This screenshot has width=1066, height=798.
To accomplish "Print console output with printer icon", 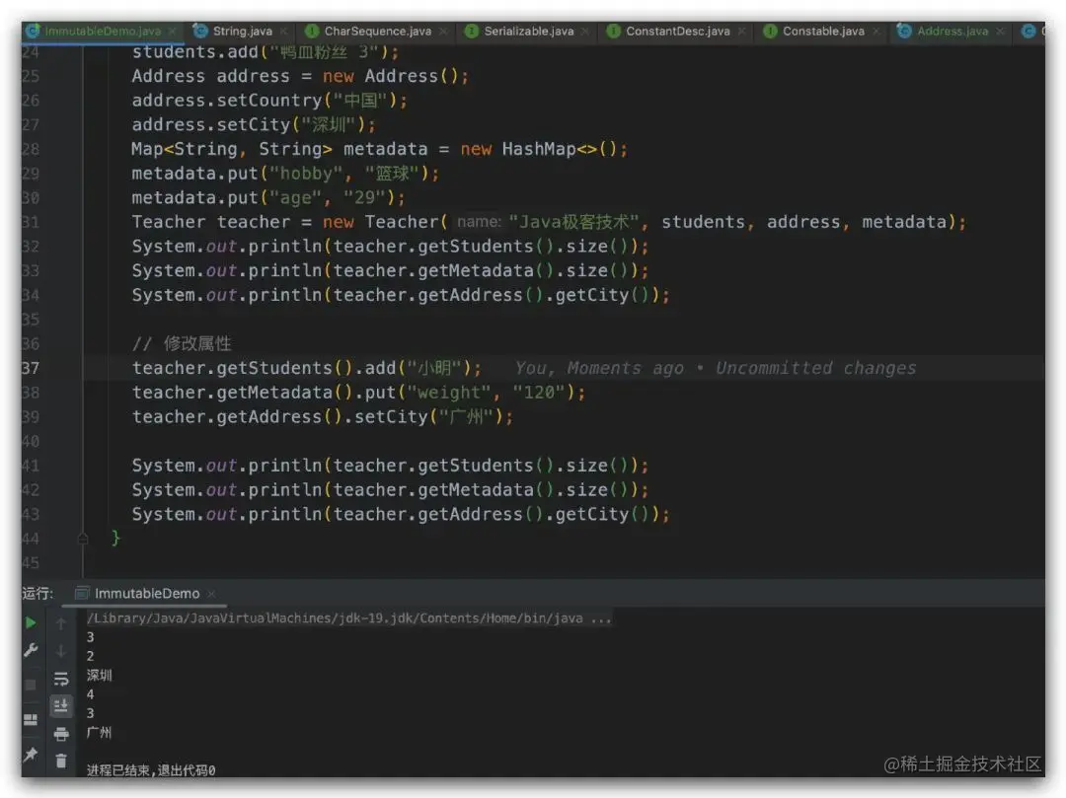I will (61, 734).
